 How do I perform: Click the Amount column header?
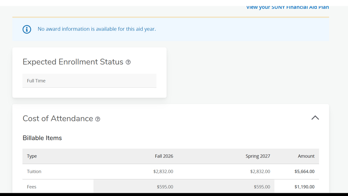(306, 156)
